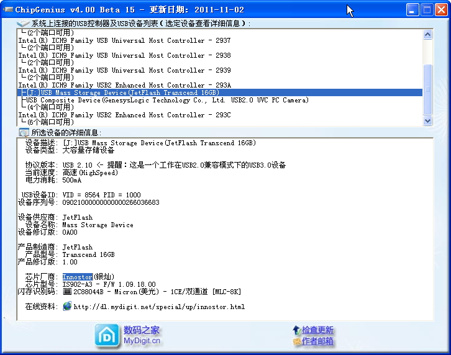Click the globe icon next to online info
Image resolution: width=451 pixels, height=355 pixels.
pos(67,306)
